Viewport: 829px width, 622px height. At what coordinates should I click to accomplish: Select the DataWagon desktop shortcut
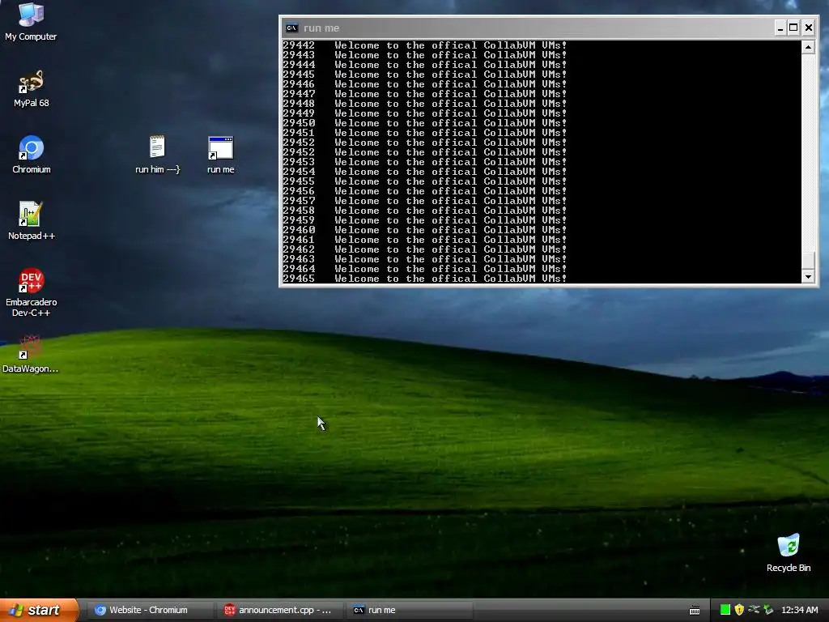[x=30, y=354]
